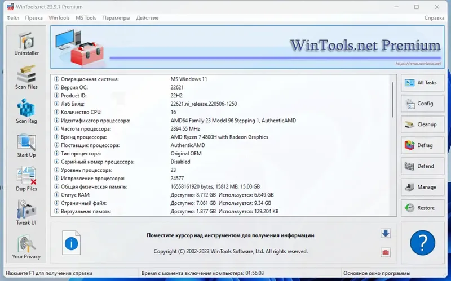
Task: Select the Общая физическая память row
Action: point(221,186)
